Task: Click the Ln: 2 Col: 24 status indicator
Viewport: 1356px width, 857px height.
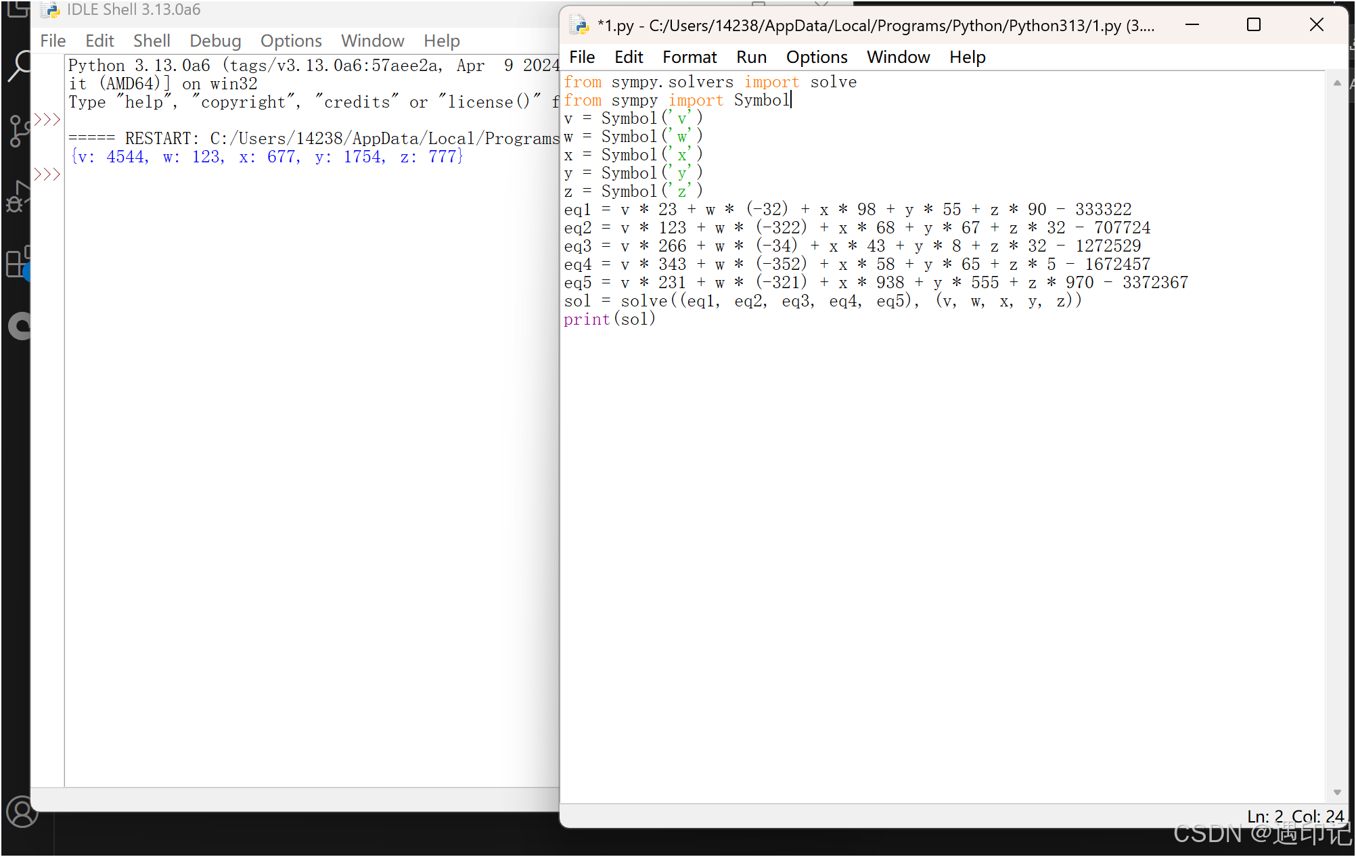Action: point(1295,816)
